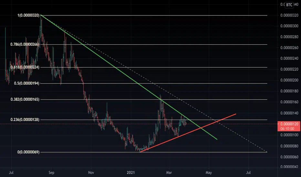301x177 pixels.
Task: Click the red ascending support trendline
Action: (188, 133)
